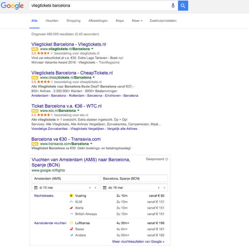
Task: Click the Gesponsord info icon
Action: 166,159
